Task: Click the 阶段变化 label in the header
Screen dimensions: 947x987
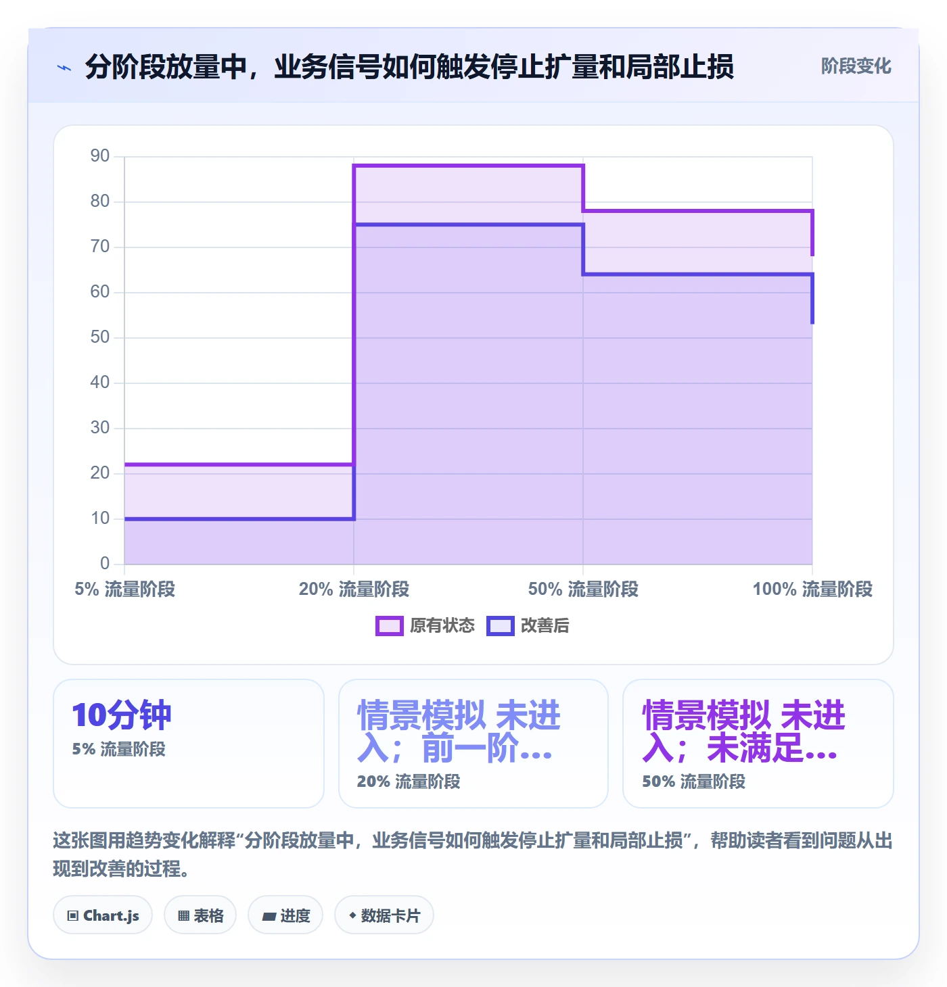Action: coord(856,66)
